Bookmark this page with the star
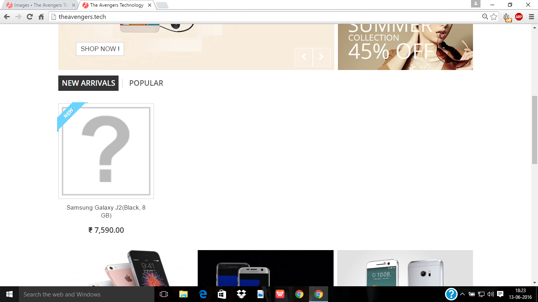 click(494, 17)
